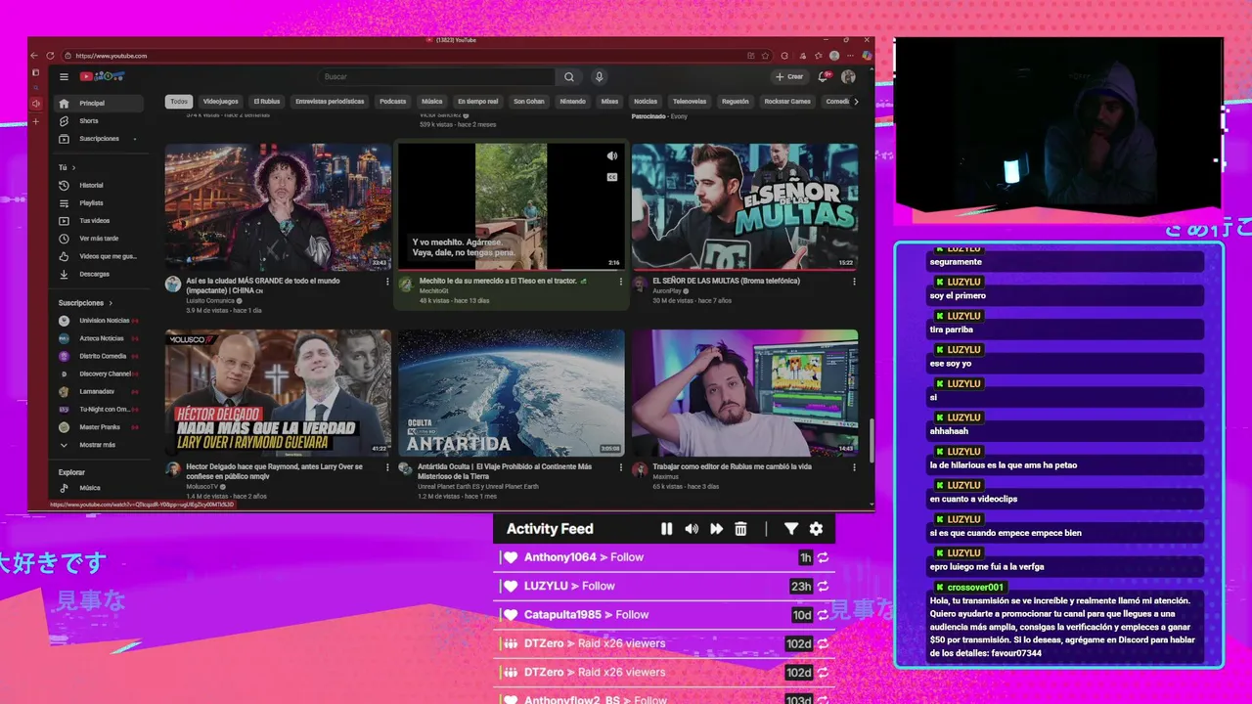Screen dimensions: 1252x704
Task: Open Ver más tarde in the sidebar
Action: pyautogui.click(x=100, y=239)
